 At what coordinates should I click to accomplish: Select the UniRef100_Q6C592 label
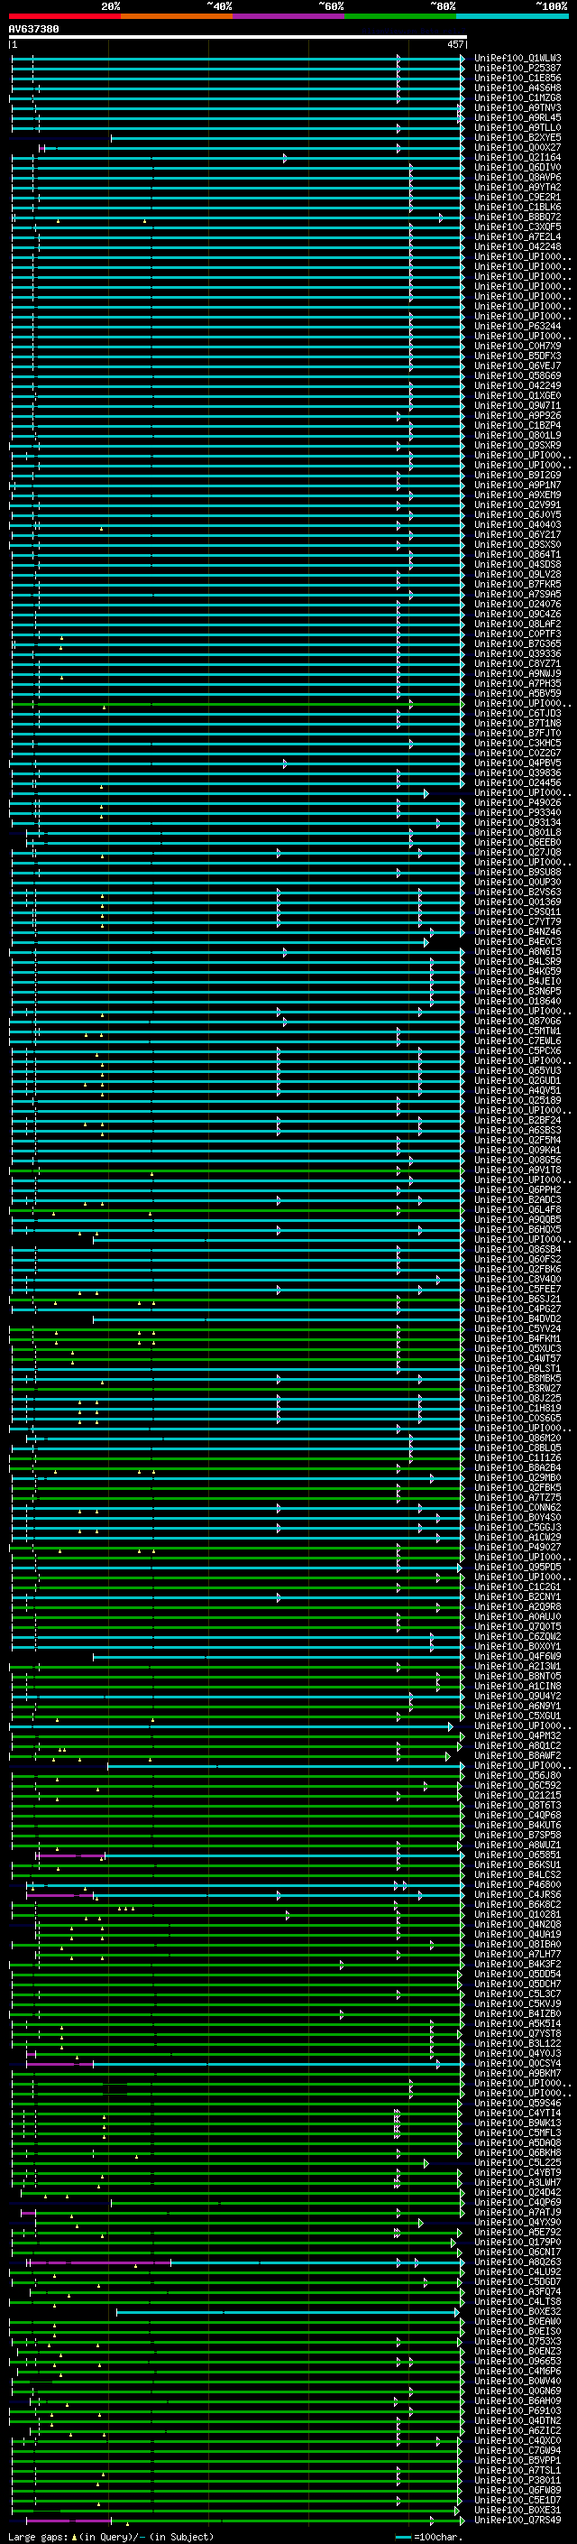click(517, 1786)
